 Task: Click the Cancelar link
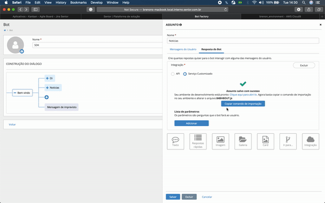[x=207, y=197]
